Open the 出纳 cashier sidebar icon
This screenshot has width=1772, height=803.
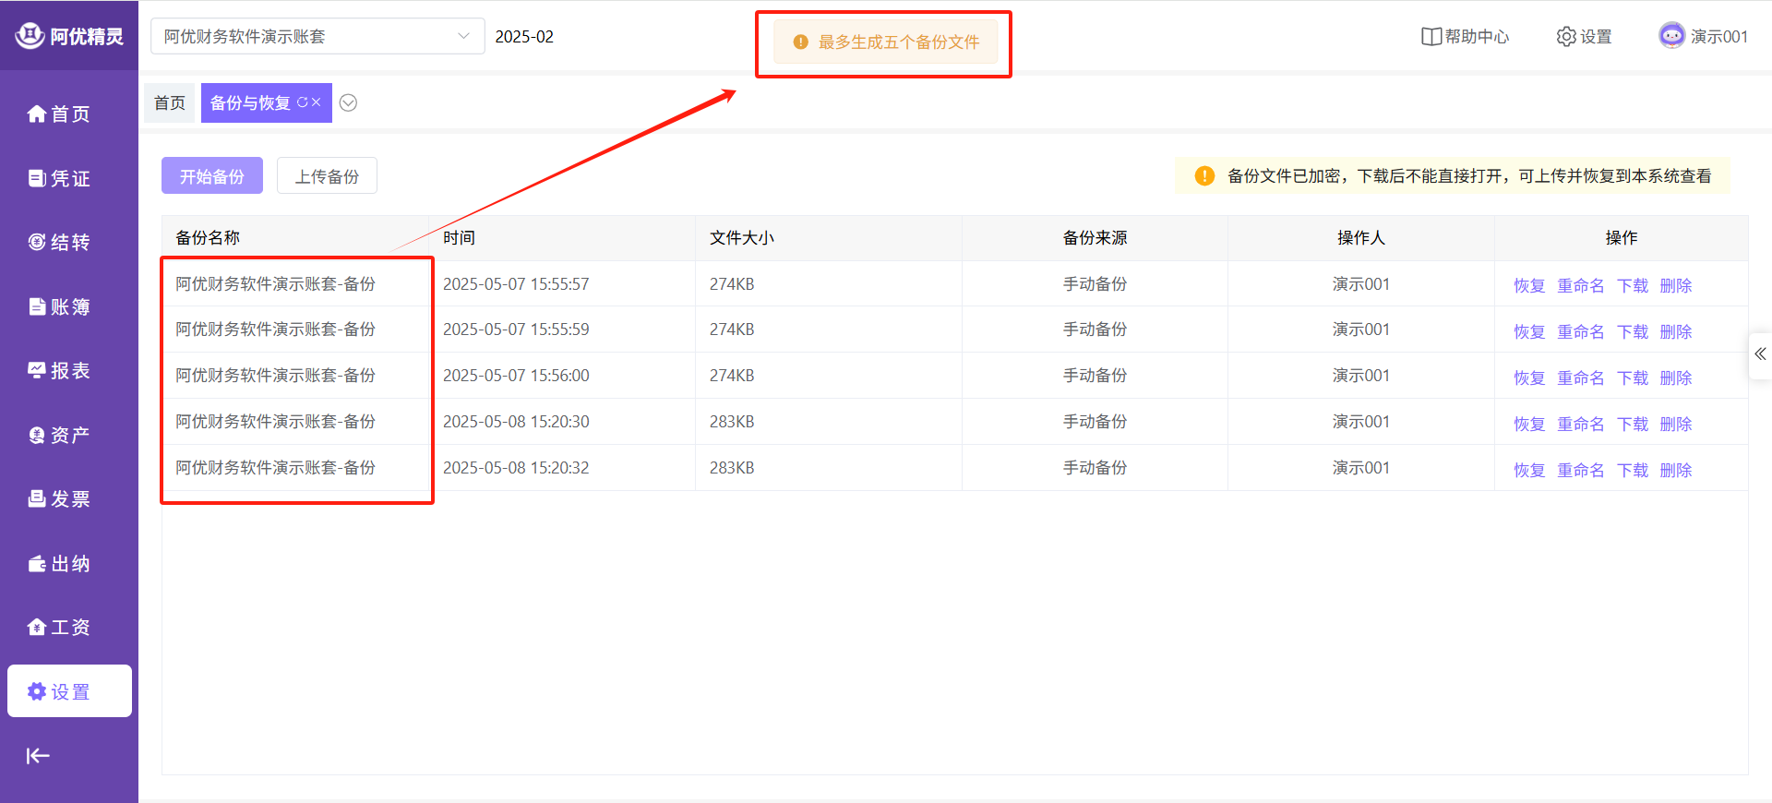(x=37, y=563)
